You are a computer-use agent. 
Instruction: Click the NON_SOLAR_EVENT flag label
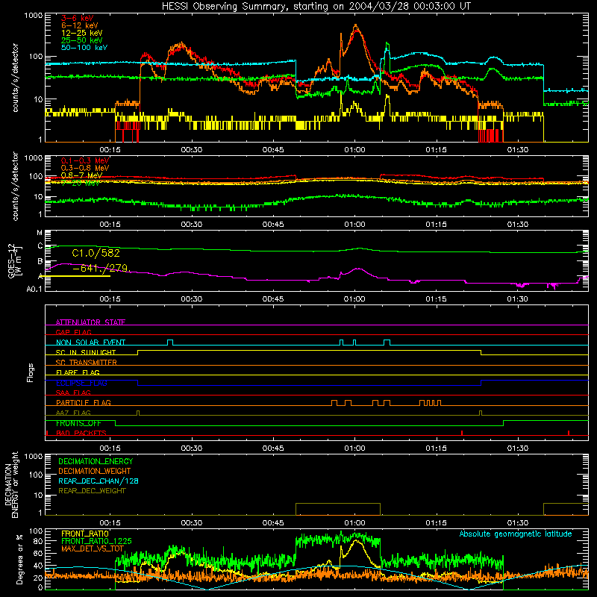tap(90, 343)
